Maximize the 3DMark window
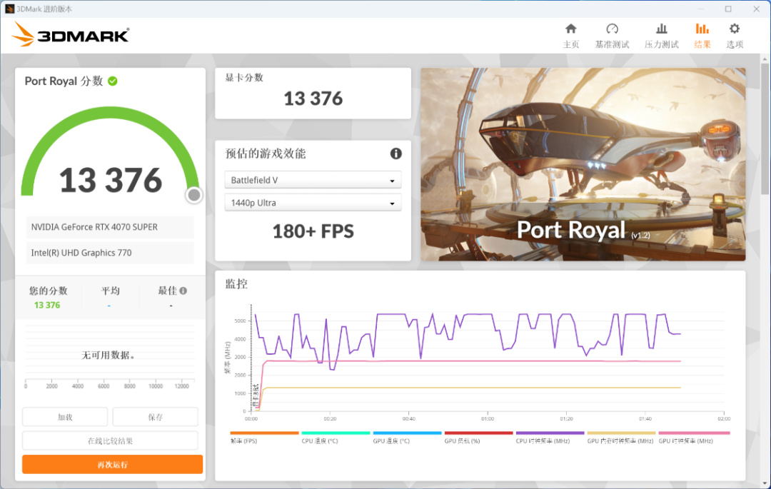 [728, 9]
